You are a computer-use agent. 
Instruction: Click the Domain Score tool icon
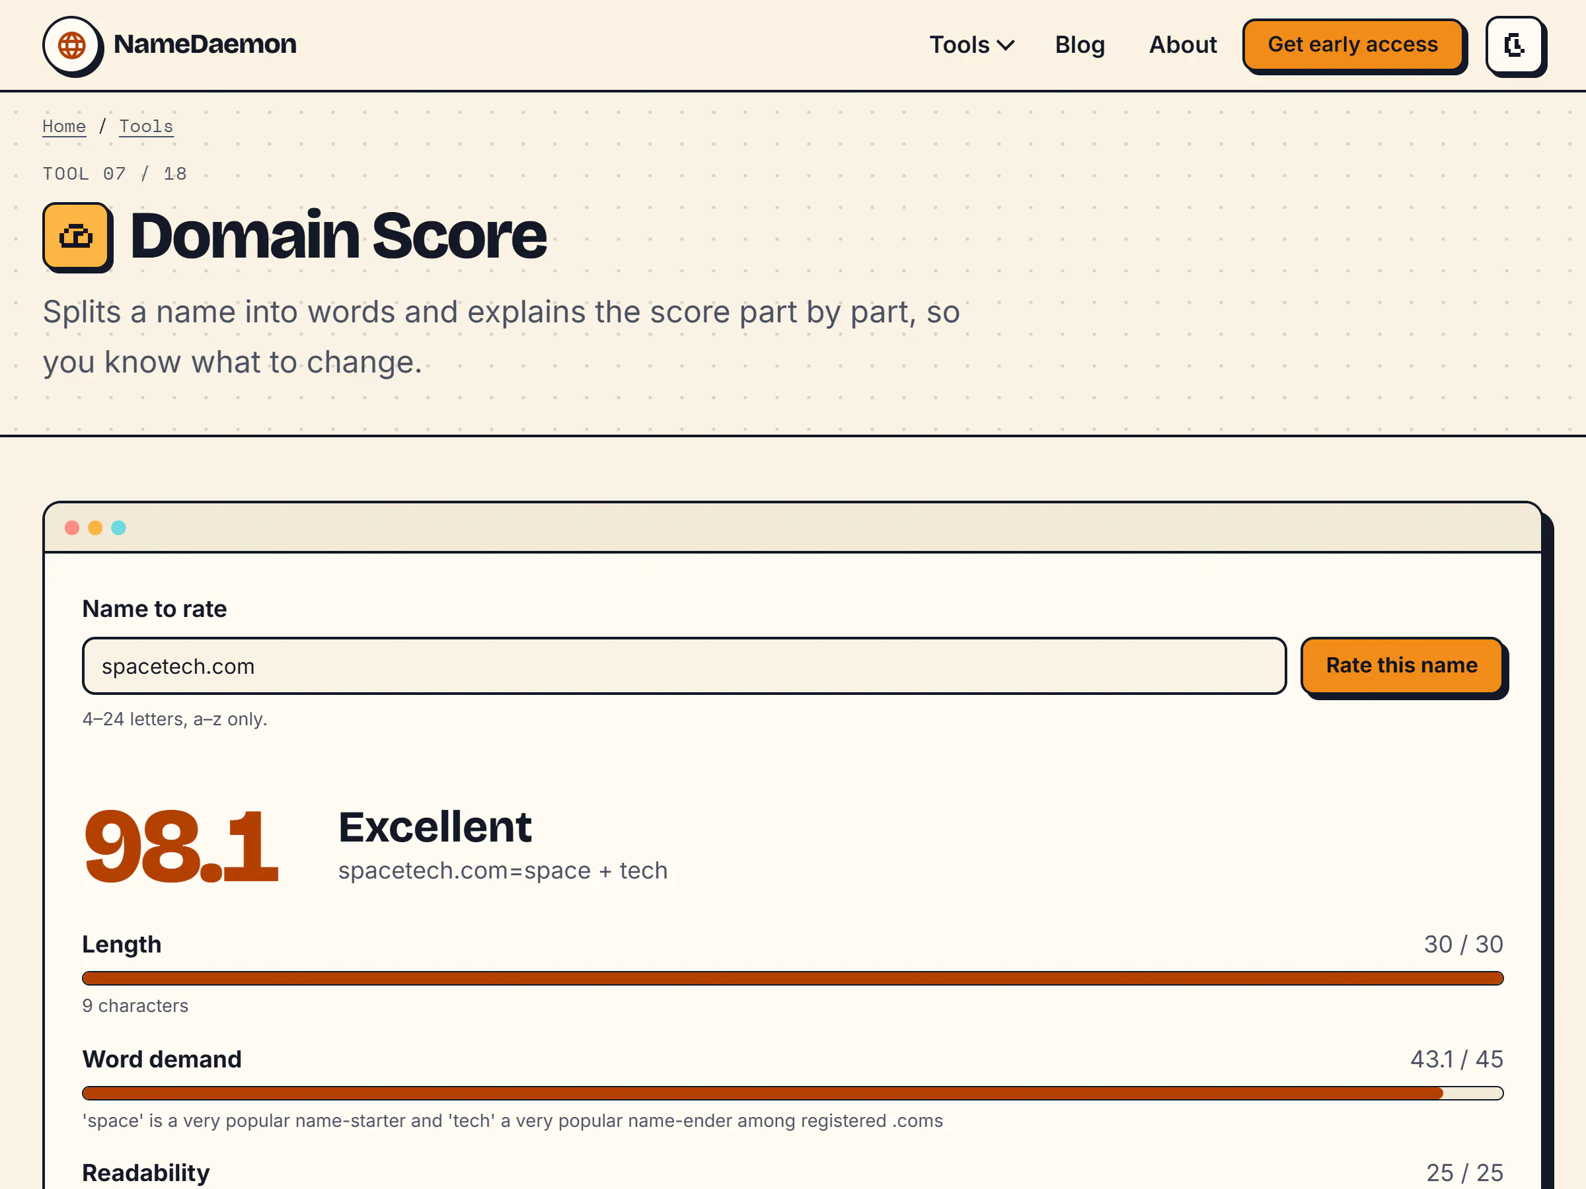point(76,236)
